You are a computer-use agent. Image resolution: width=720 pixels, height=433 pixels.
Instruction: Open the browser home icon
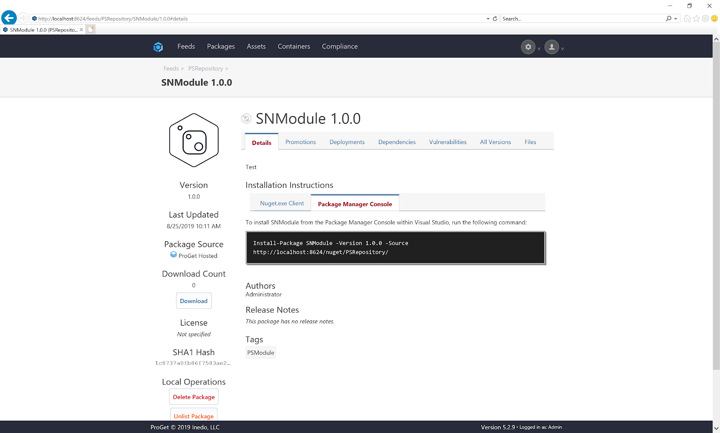(x=687, y=18)
